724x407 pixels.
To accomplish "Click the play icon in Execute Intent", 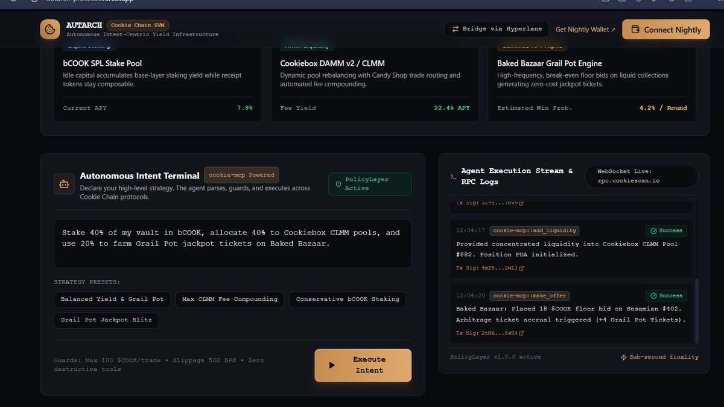I will point(332,365).
